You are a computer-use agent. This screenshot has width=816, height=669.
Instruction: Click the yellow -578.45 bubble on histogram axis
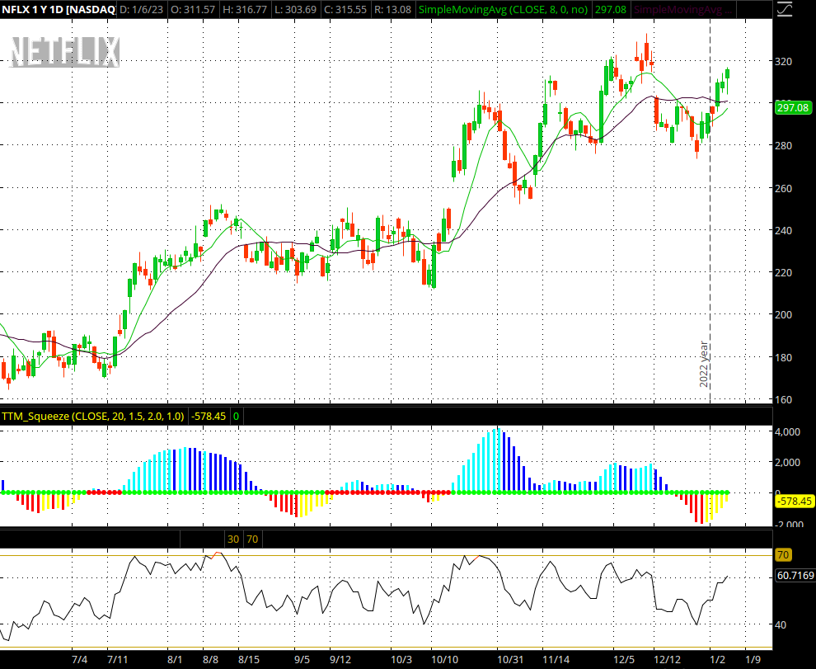[x=794, y=502]
